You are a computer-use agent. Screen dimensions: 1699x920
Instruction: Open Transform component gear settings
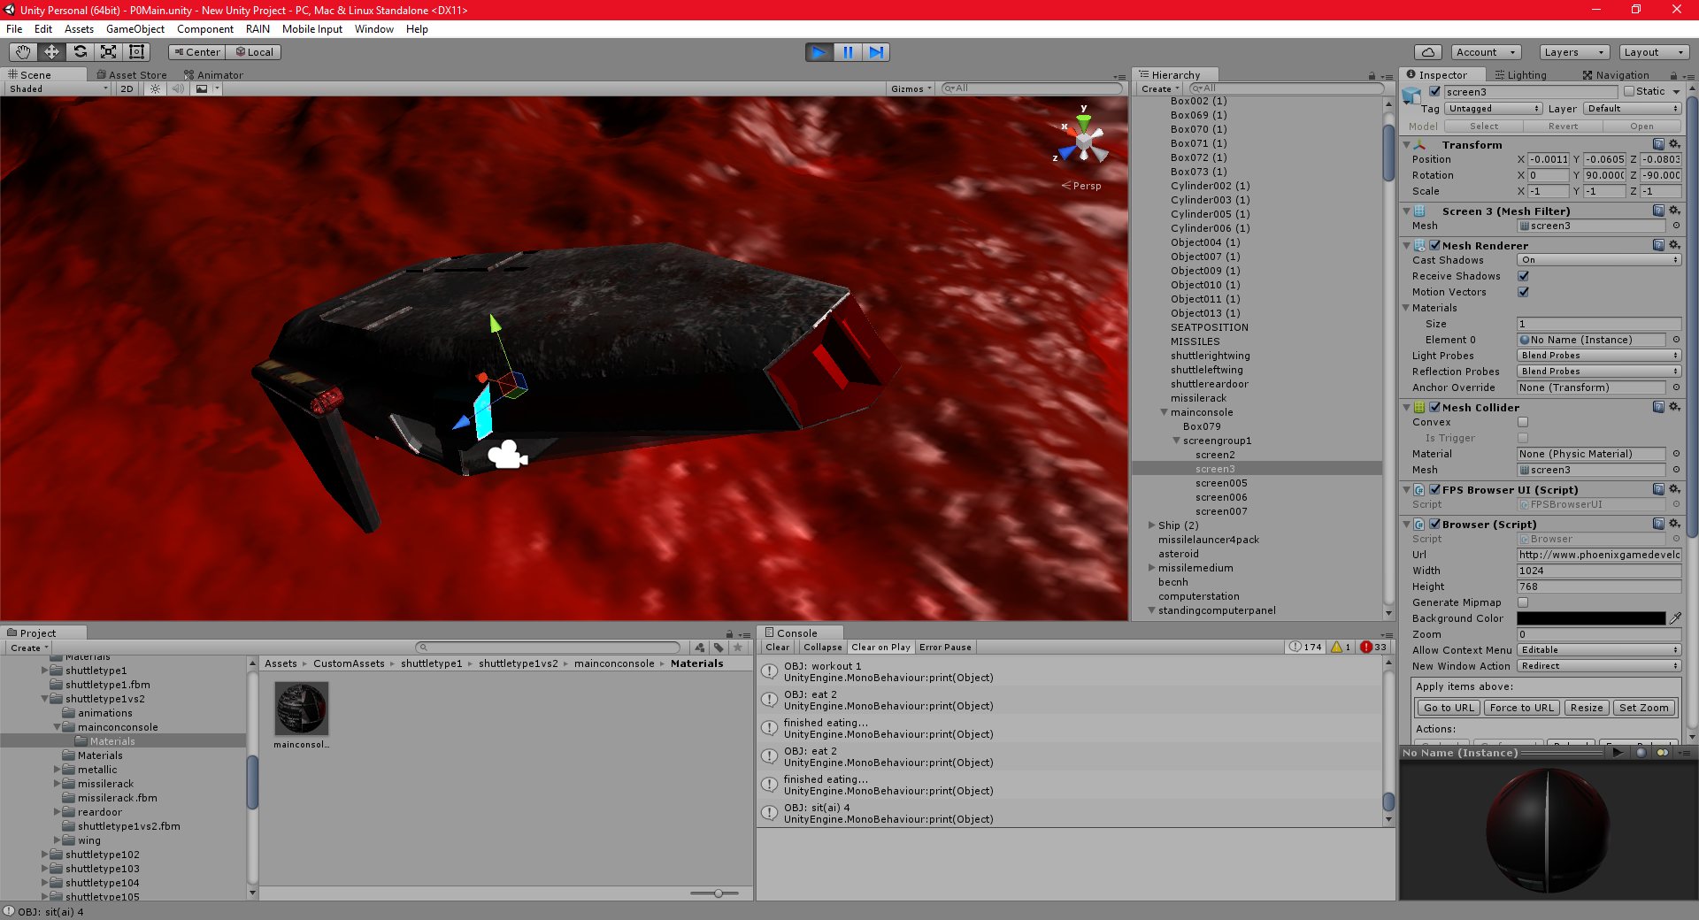click(x=1674, y=144)
